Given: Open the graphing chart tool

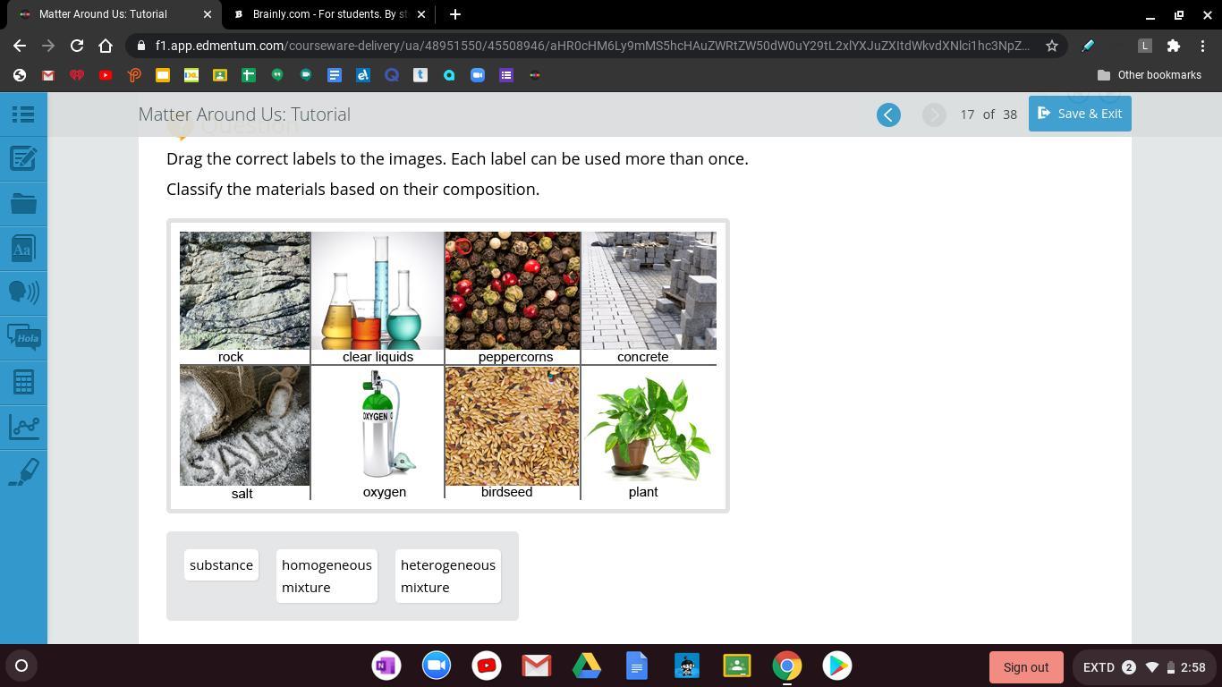Looking at the screenshot, I should (x=23, y=428).
